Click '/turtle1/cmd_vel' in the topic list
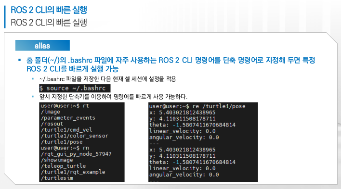The image size is (341, 189). pyautogui.click(x=66, y=130)
